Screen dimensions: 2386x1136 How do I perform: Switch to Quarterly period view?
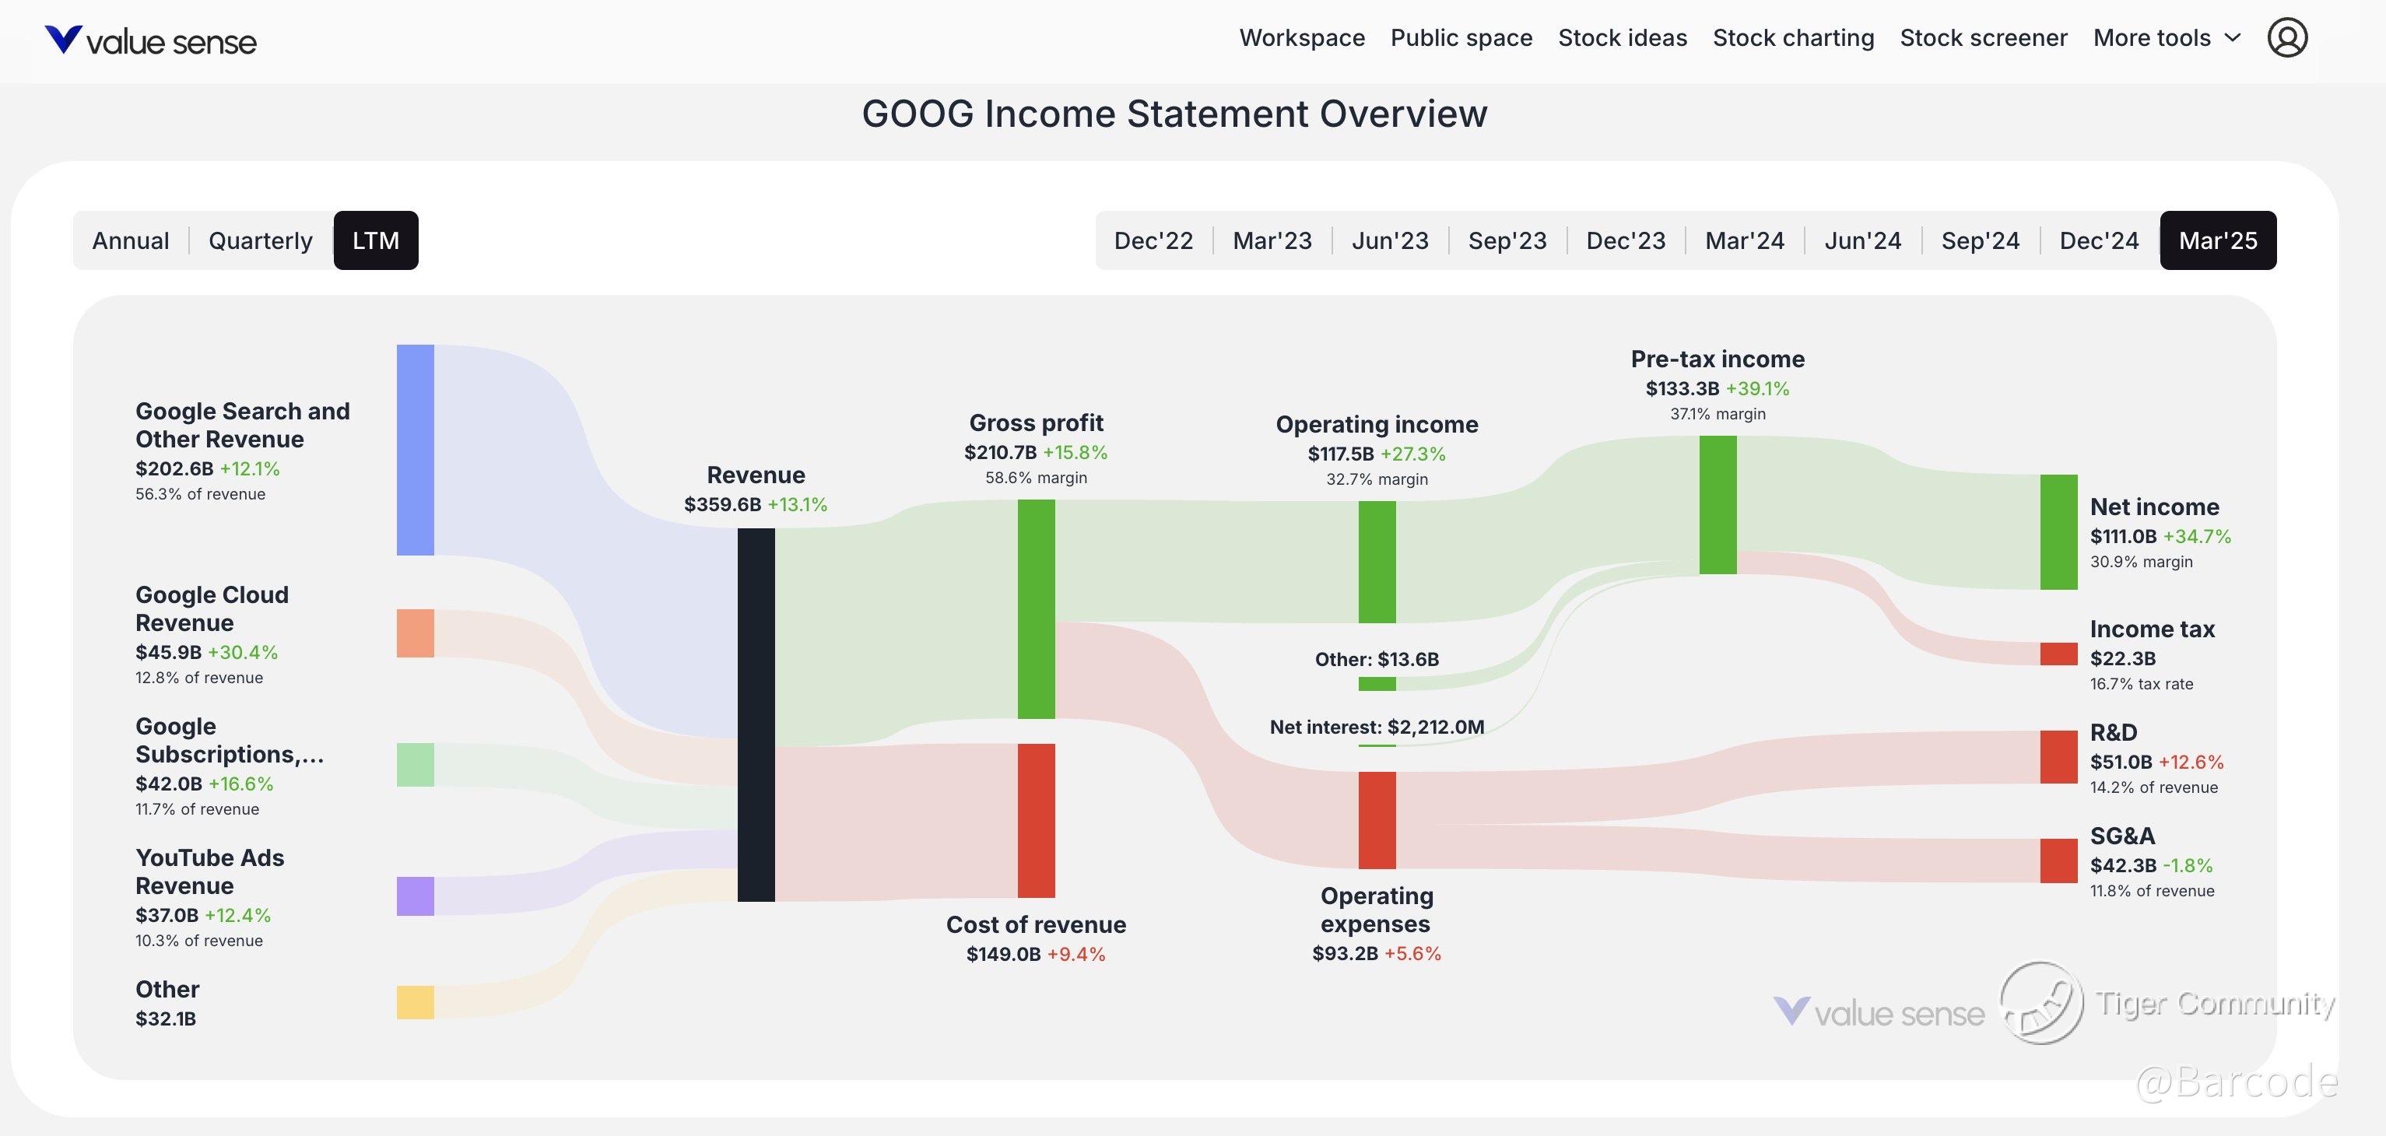pos(260,240)
